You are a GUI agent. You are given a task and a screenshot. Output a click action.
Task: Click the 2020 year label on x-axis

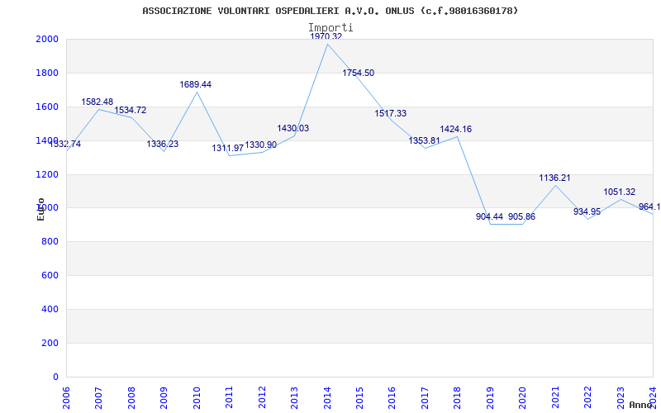[x=523, y=398]
